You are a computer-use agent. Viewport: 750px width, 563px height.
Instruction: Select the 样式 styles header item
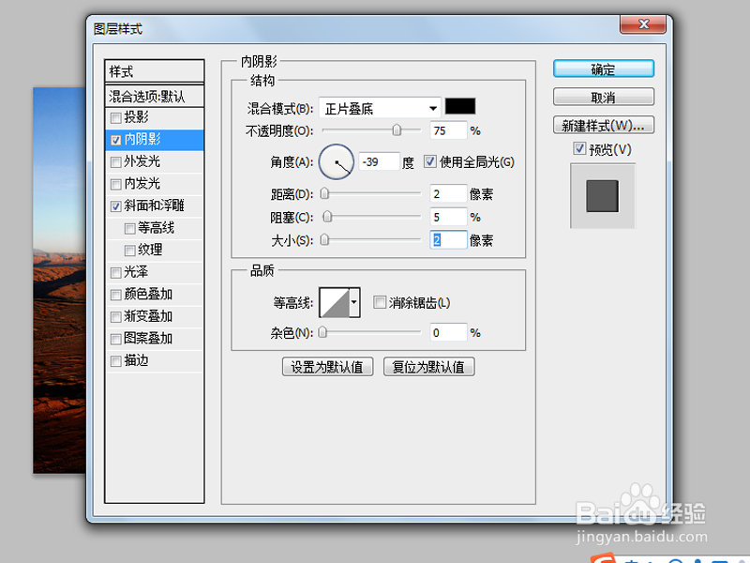point(154,71)
